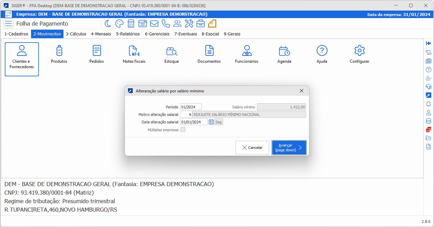Open the calendar picker for Data alteração salarial

pyautogui.click(x=211, y=122)
